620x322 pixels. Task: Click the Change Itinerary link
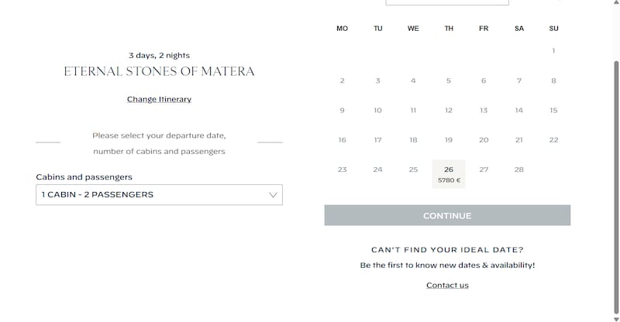159,99
